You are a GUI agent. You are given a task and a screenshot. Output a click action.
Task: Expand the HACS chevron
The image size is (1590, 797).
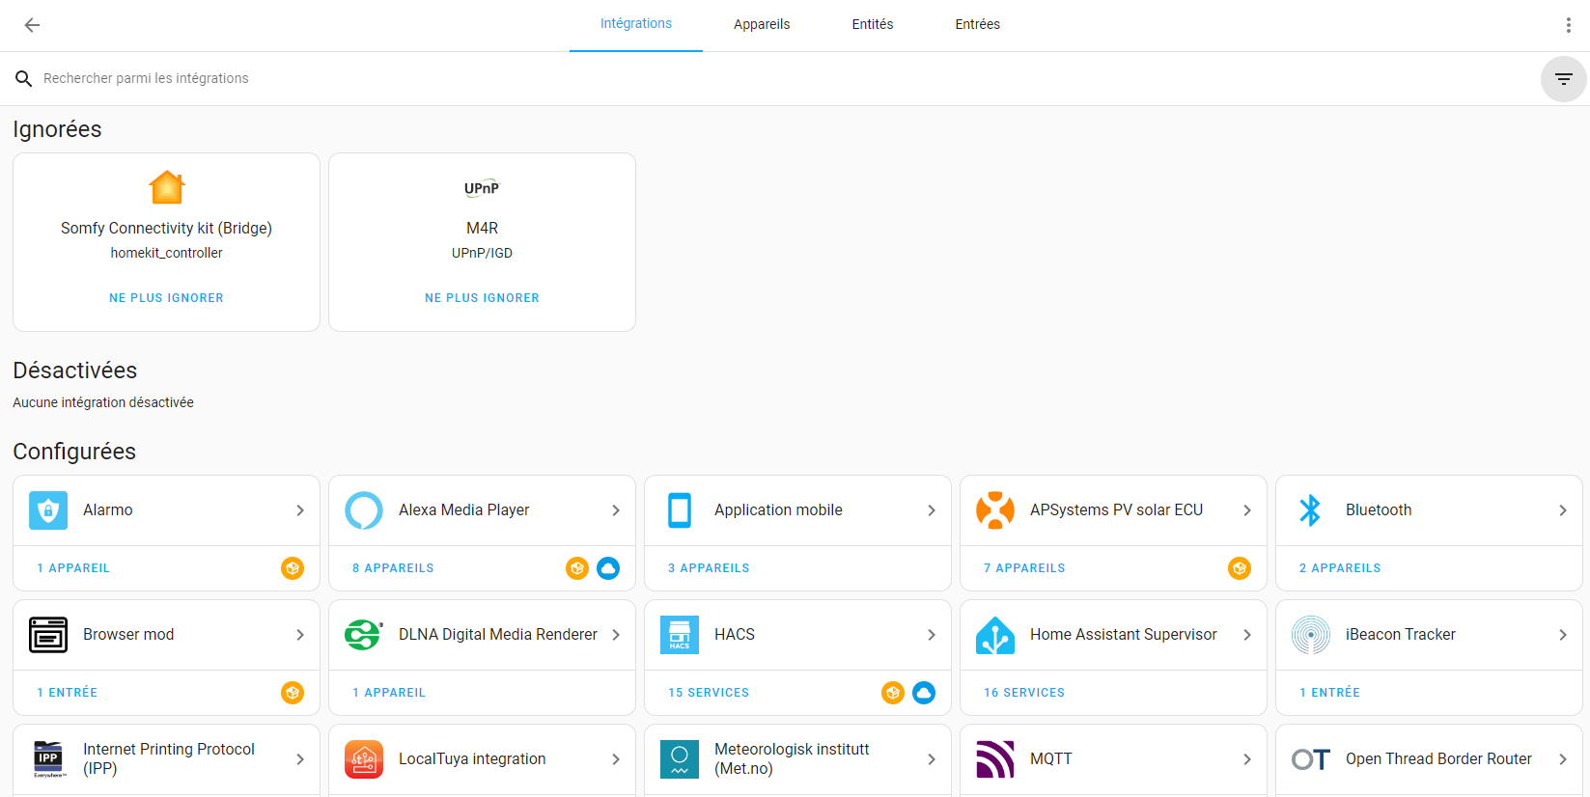(x=932, y=635)
